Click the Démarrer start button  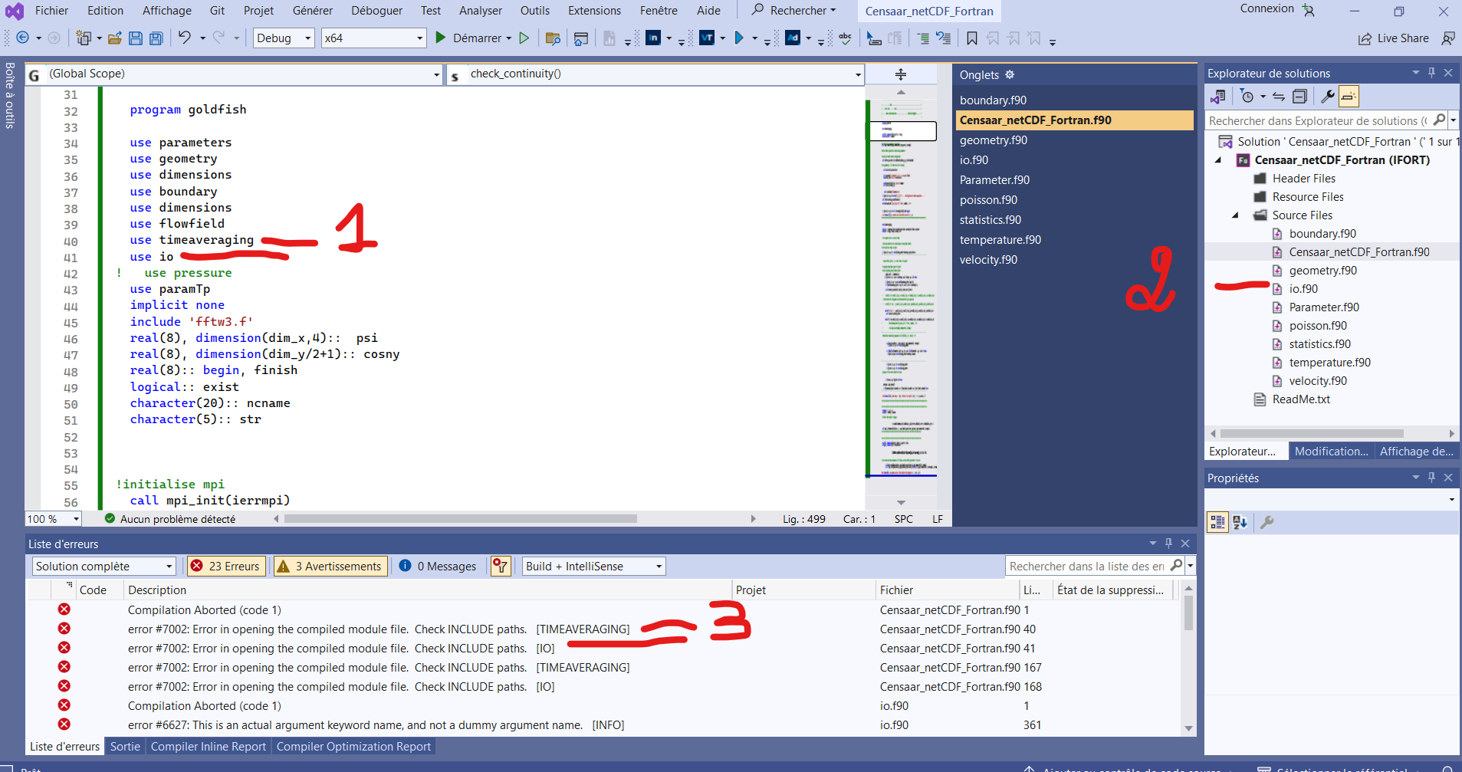469,38
